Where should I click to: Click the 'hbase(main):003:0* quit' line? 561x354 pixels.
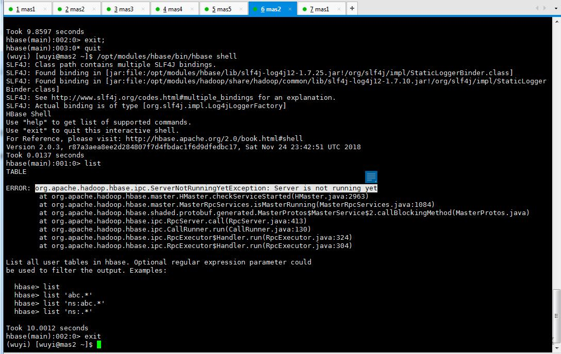pyautogui.click(x=53, y=48)
